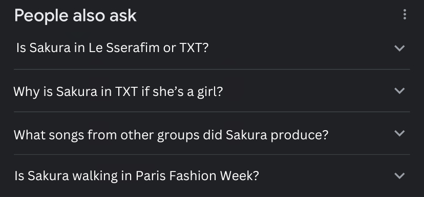The image size is (424, 197).
Task: Expand chevron next to Sakura produce songs question
Action: point(399,133)
